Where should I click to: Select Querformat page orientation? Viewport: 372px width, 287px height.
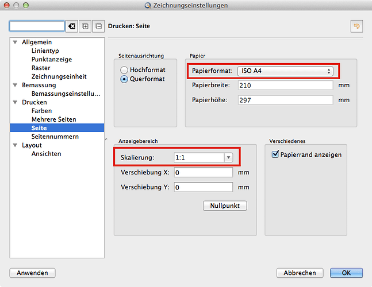pos(124,79)
